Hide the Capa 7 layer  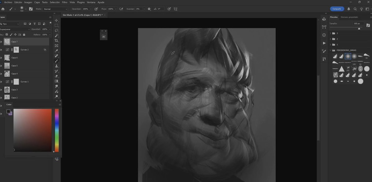pos(1,42)
